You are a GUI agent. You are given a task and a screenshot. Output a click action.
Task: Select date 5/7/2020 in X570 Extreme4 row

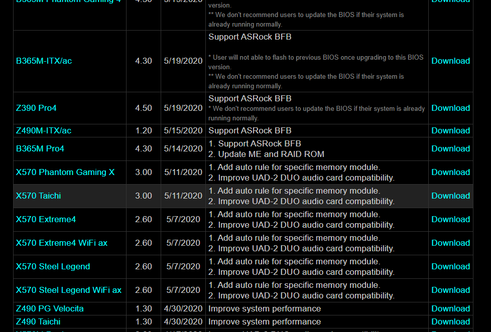183,219
